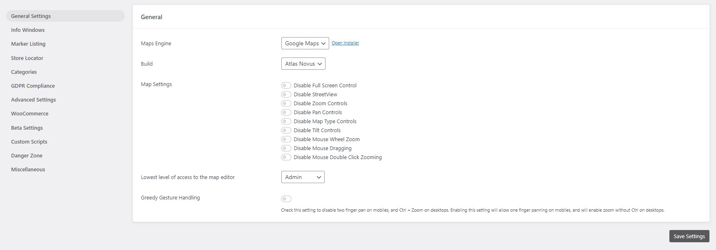The height and width of the screenshot is (250, 716).
Task: Toggle Disable Pan Controls switch
Action: point(286,112)
